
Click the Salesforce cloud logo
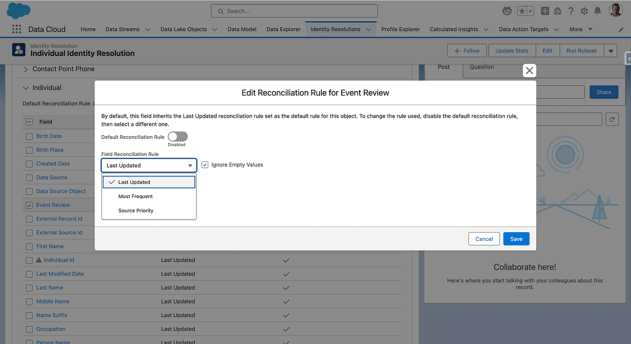pyautogui.click(x=18, y=10)
